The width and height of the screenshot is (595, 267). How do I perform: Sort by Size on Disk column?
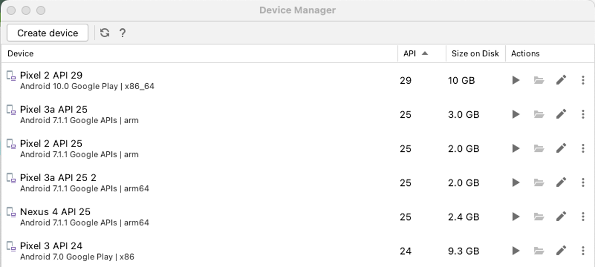pos(475,54)
